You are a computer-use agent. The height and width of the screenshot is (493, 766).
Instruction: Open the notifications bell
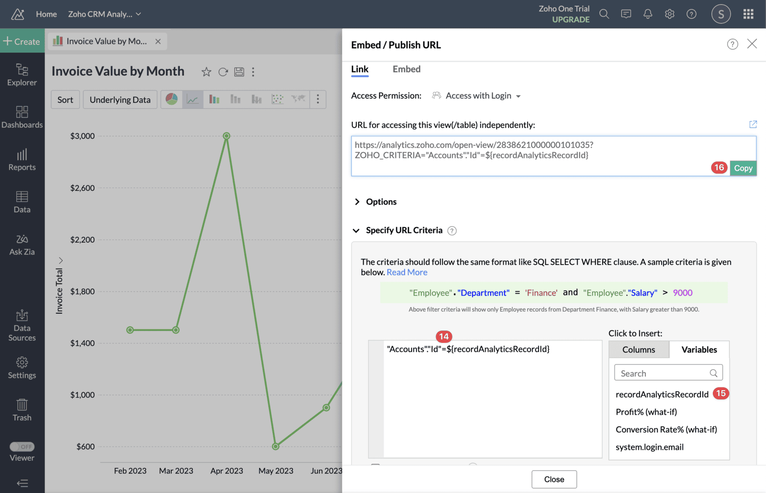(648, 14)
